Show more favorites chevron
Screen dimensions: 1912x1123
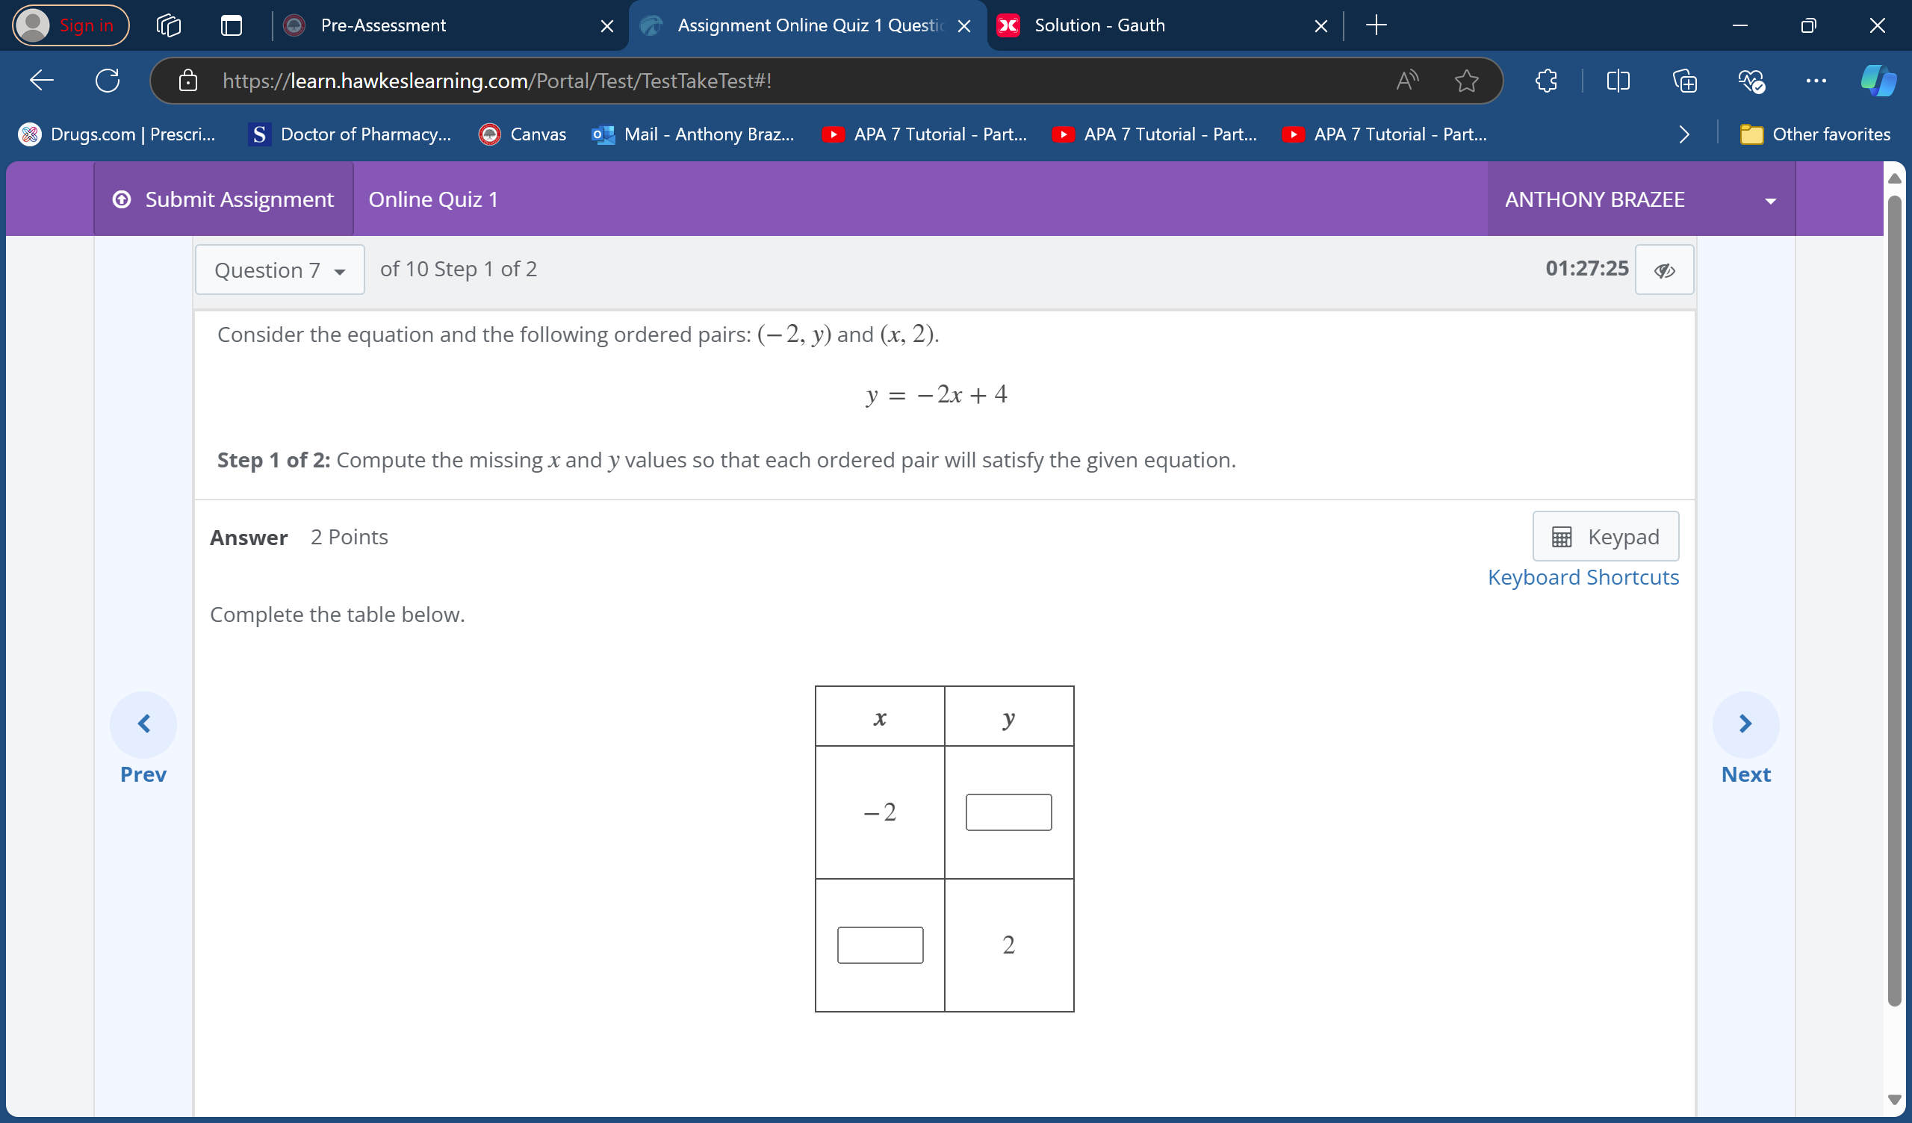pos(1684,134)
